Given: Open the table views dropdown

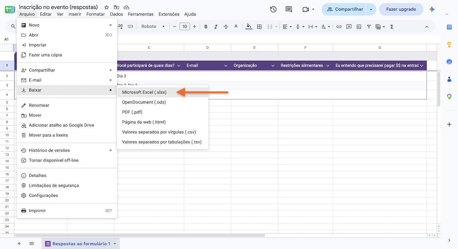Looking at the screenshot, I should click(x=380, y=26).
